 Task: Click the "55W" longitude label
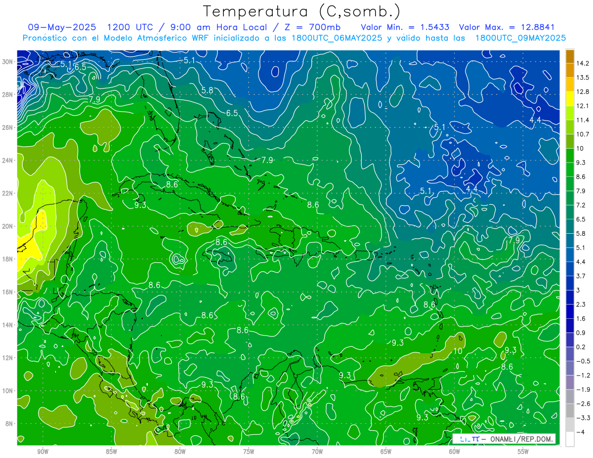(523, 452)
